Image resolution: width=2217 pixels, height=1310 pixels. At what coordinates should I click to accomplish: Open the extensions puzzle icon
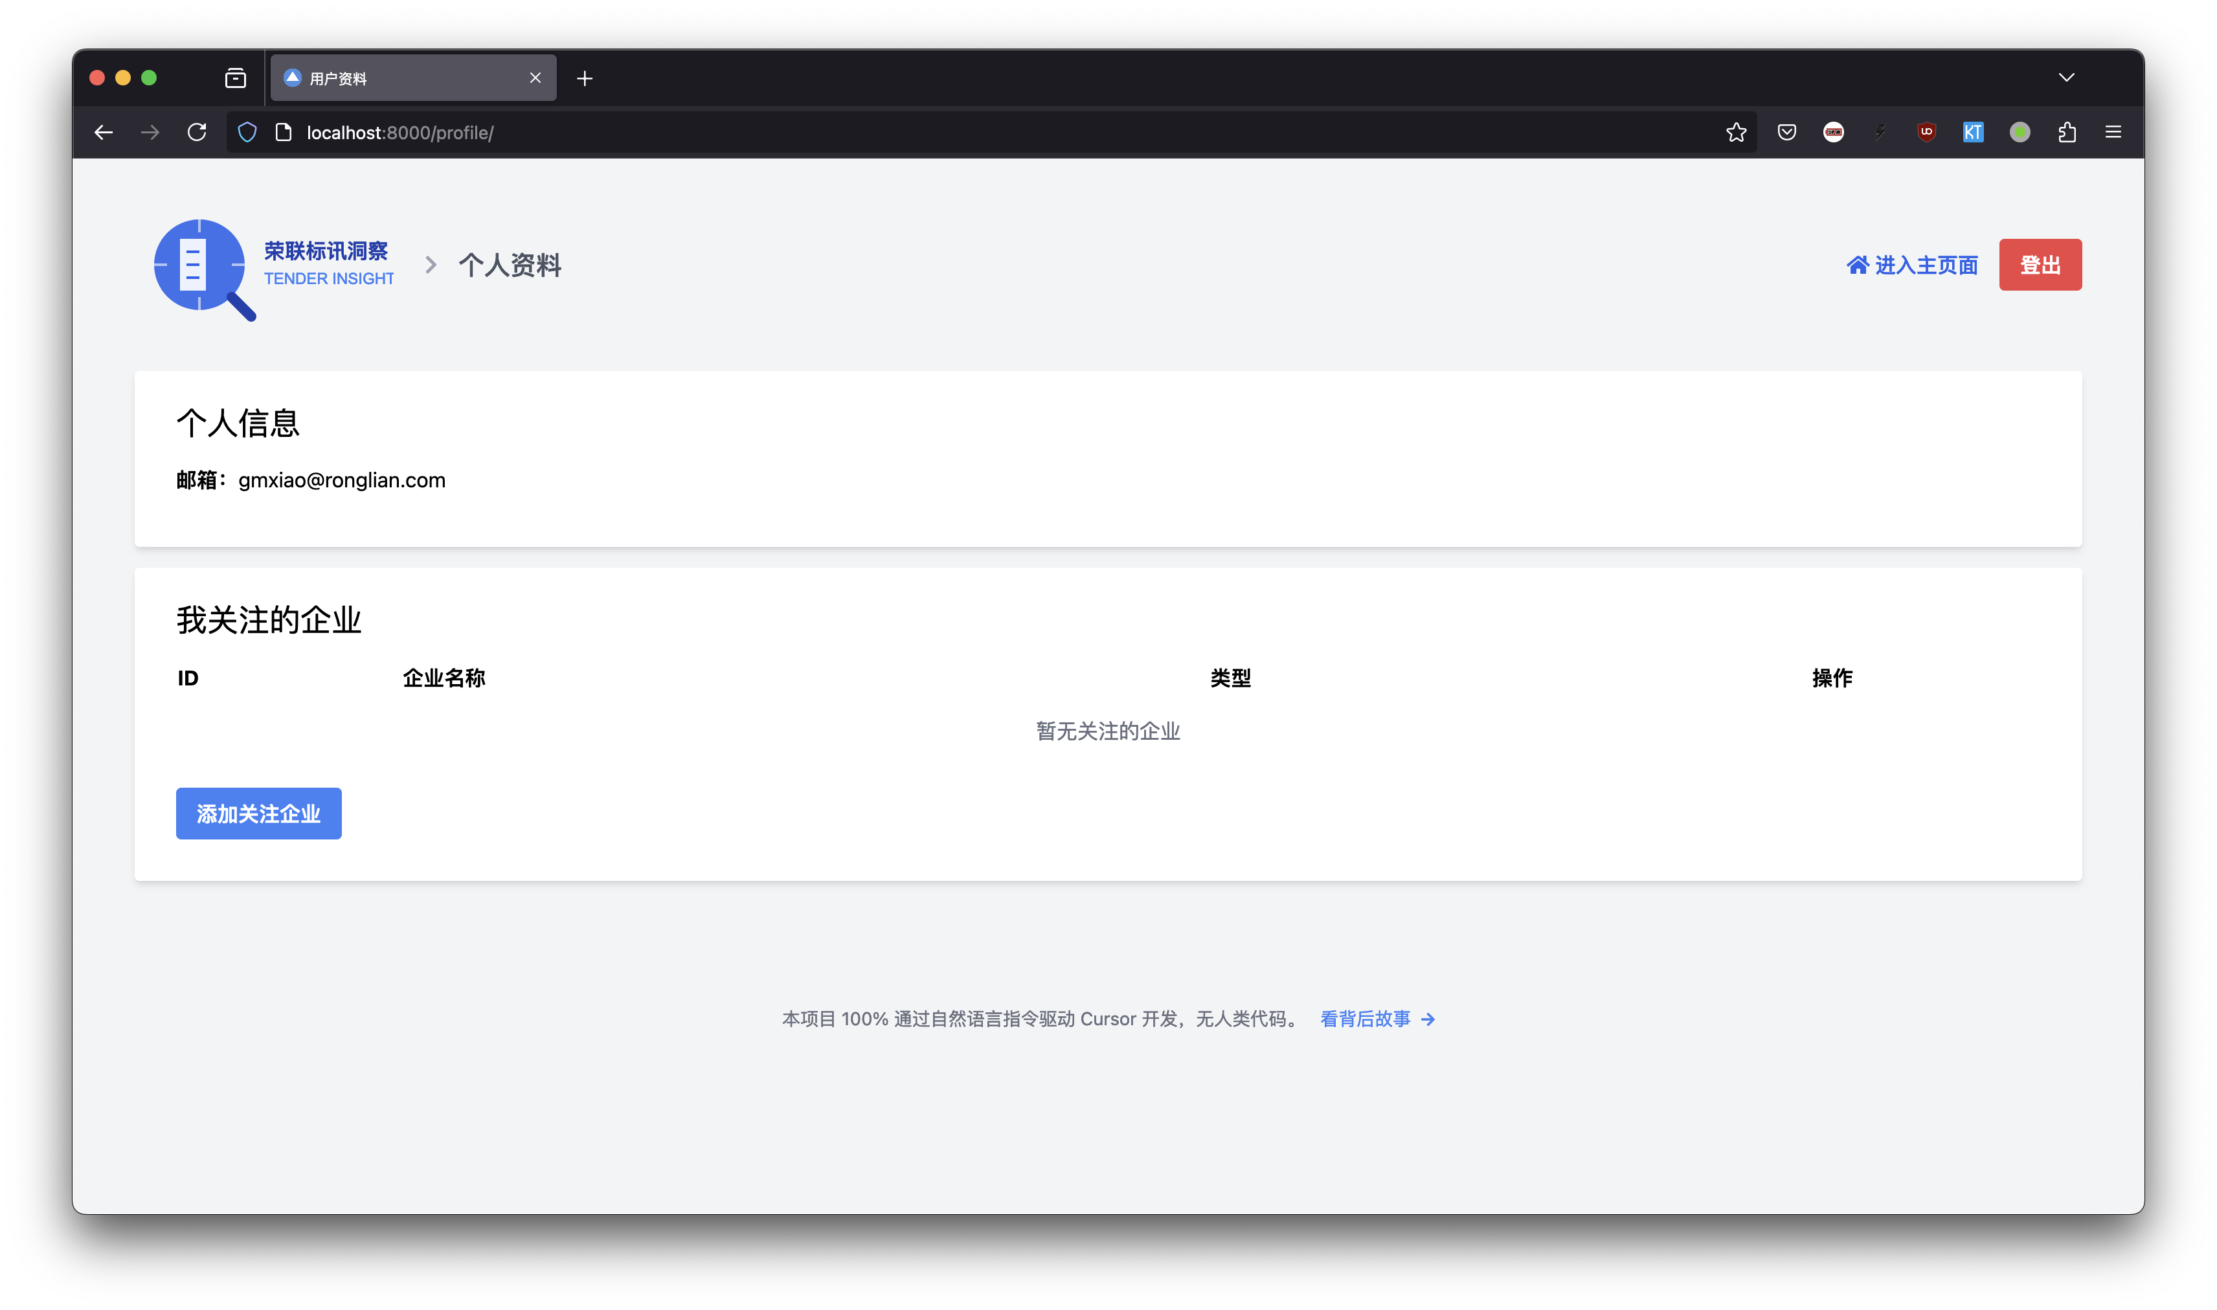point(2066,133)
